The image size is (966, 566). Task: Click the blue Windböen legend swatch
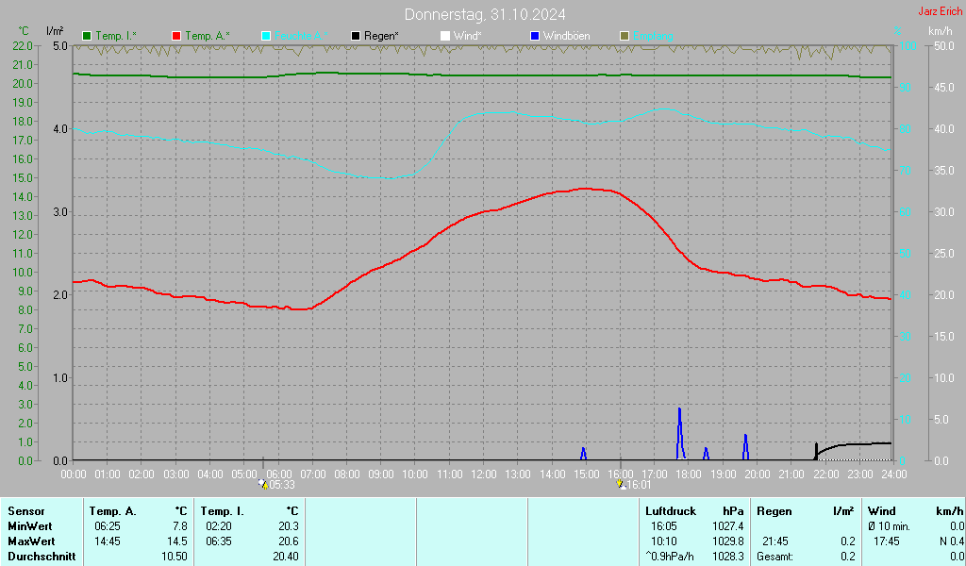pyautogui.click(x=535, y=36)
